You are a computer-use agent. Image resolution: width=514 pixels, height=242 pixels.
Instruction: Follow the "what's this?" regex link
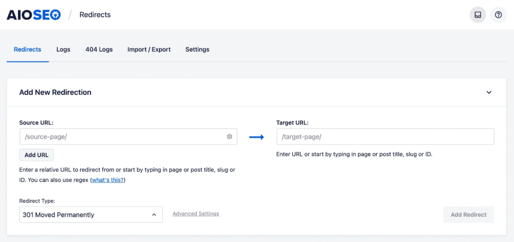107,180
